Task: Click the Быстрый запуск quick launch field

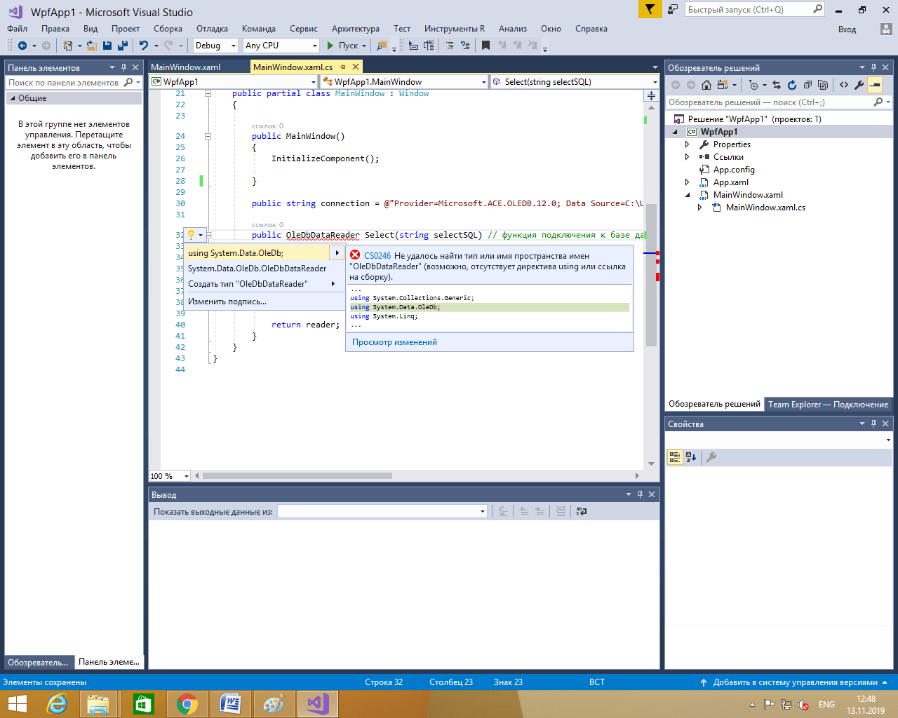Action: [754, 10]
